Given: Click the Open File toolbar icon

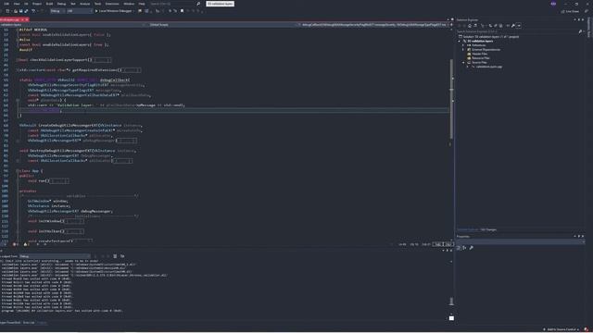Looking at the screenshot, I should coord(16,11).
